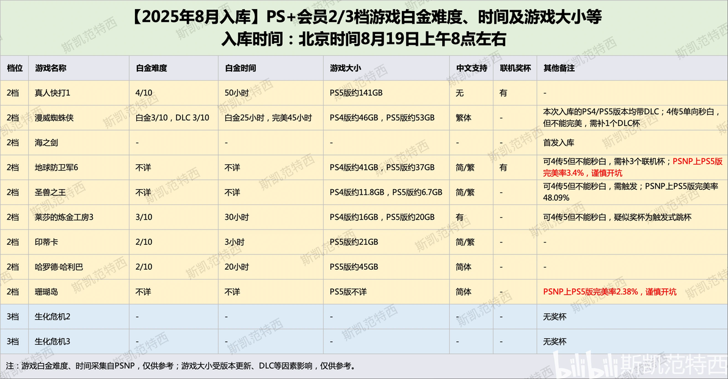Click the 'PS4版约11.8GB,PS5版约6.7GB' cell
This screenshot has height=379, width=728.
[386, 192]
